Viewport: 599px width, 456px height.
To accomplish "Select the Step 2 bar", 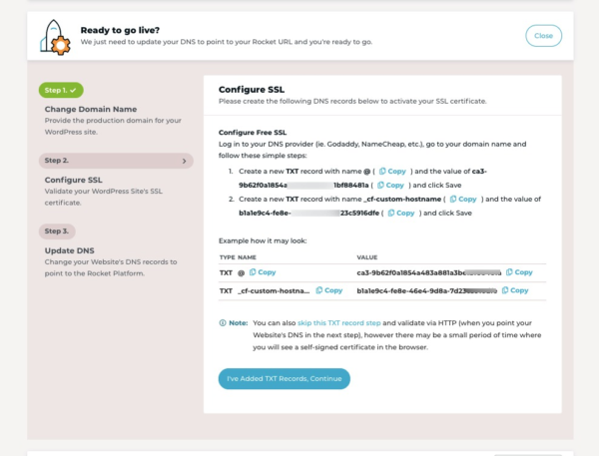I will coord(116,161).
